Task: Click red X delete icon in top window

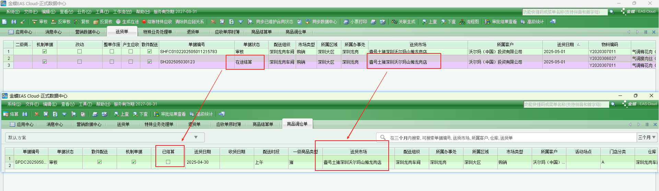Action: tap(213, 22)
